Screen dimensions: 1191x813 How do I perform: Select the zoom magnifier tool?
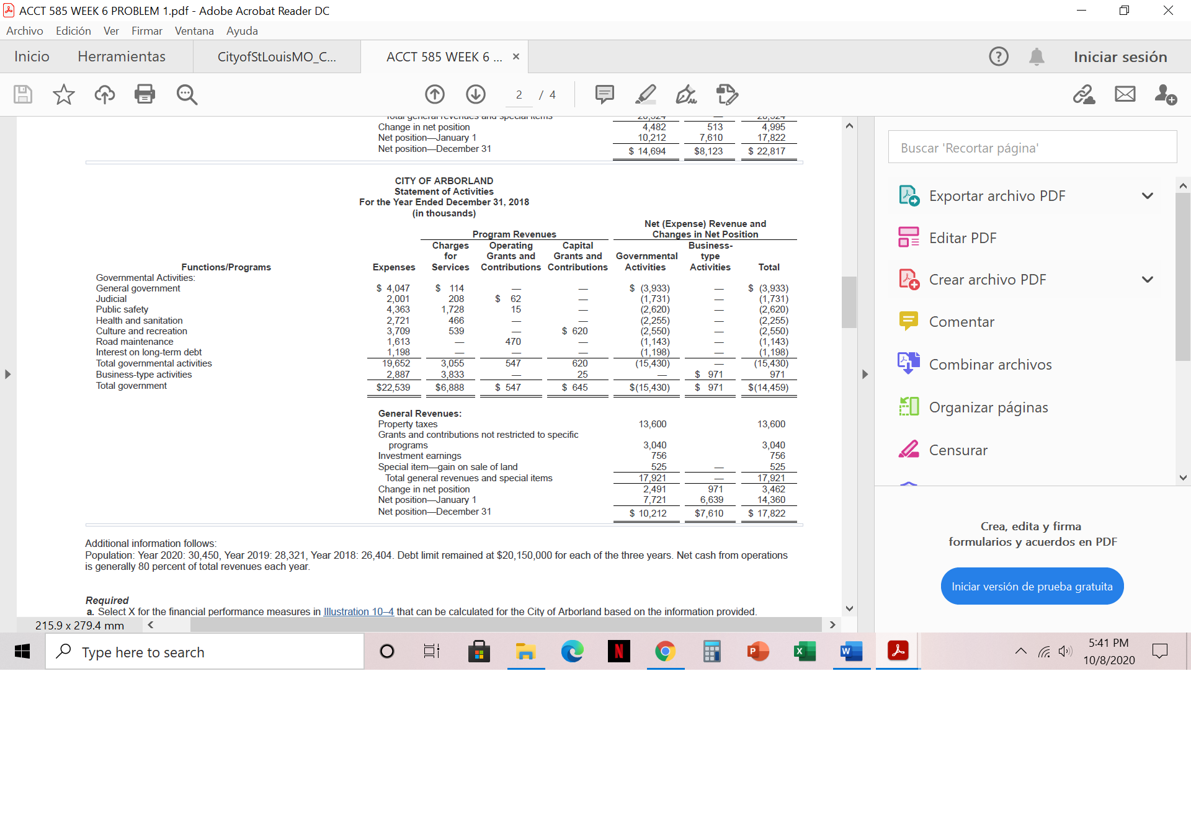coord(186,94)
